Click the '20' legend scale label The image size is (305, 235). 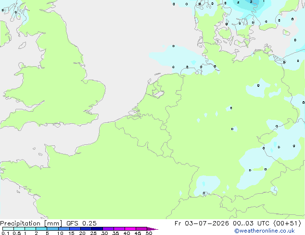(x=82, y=233)
